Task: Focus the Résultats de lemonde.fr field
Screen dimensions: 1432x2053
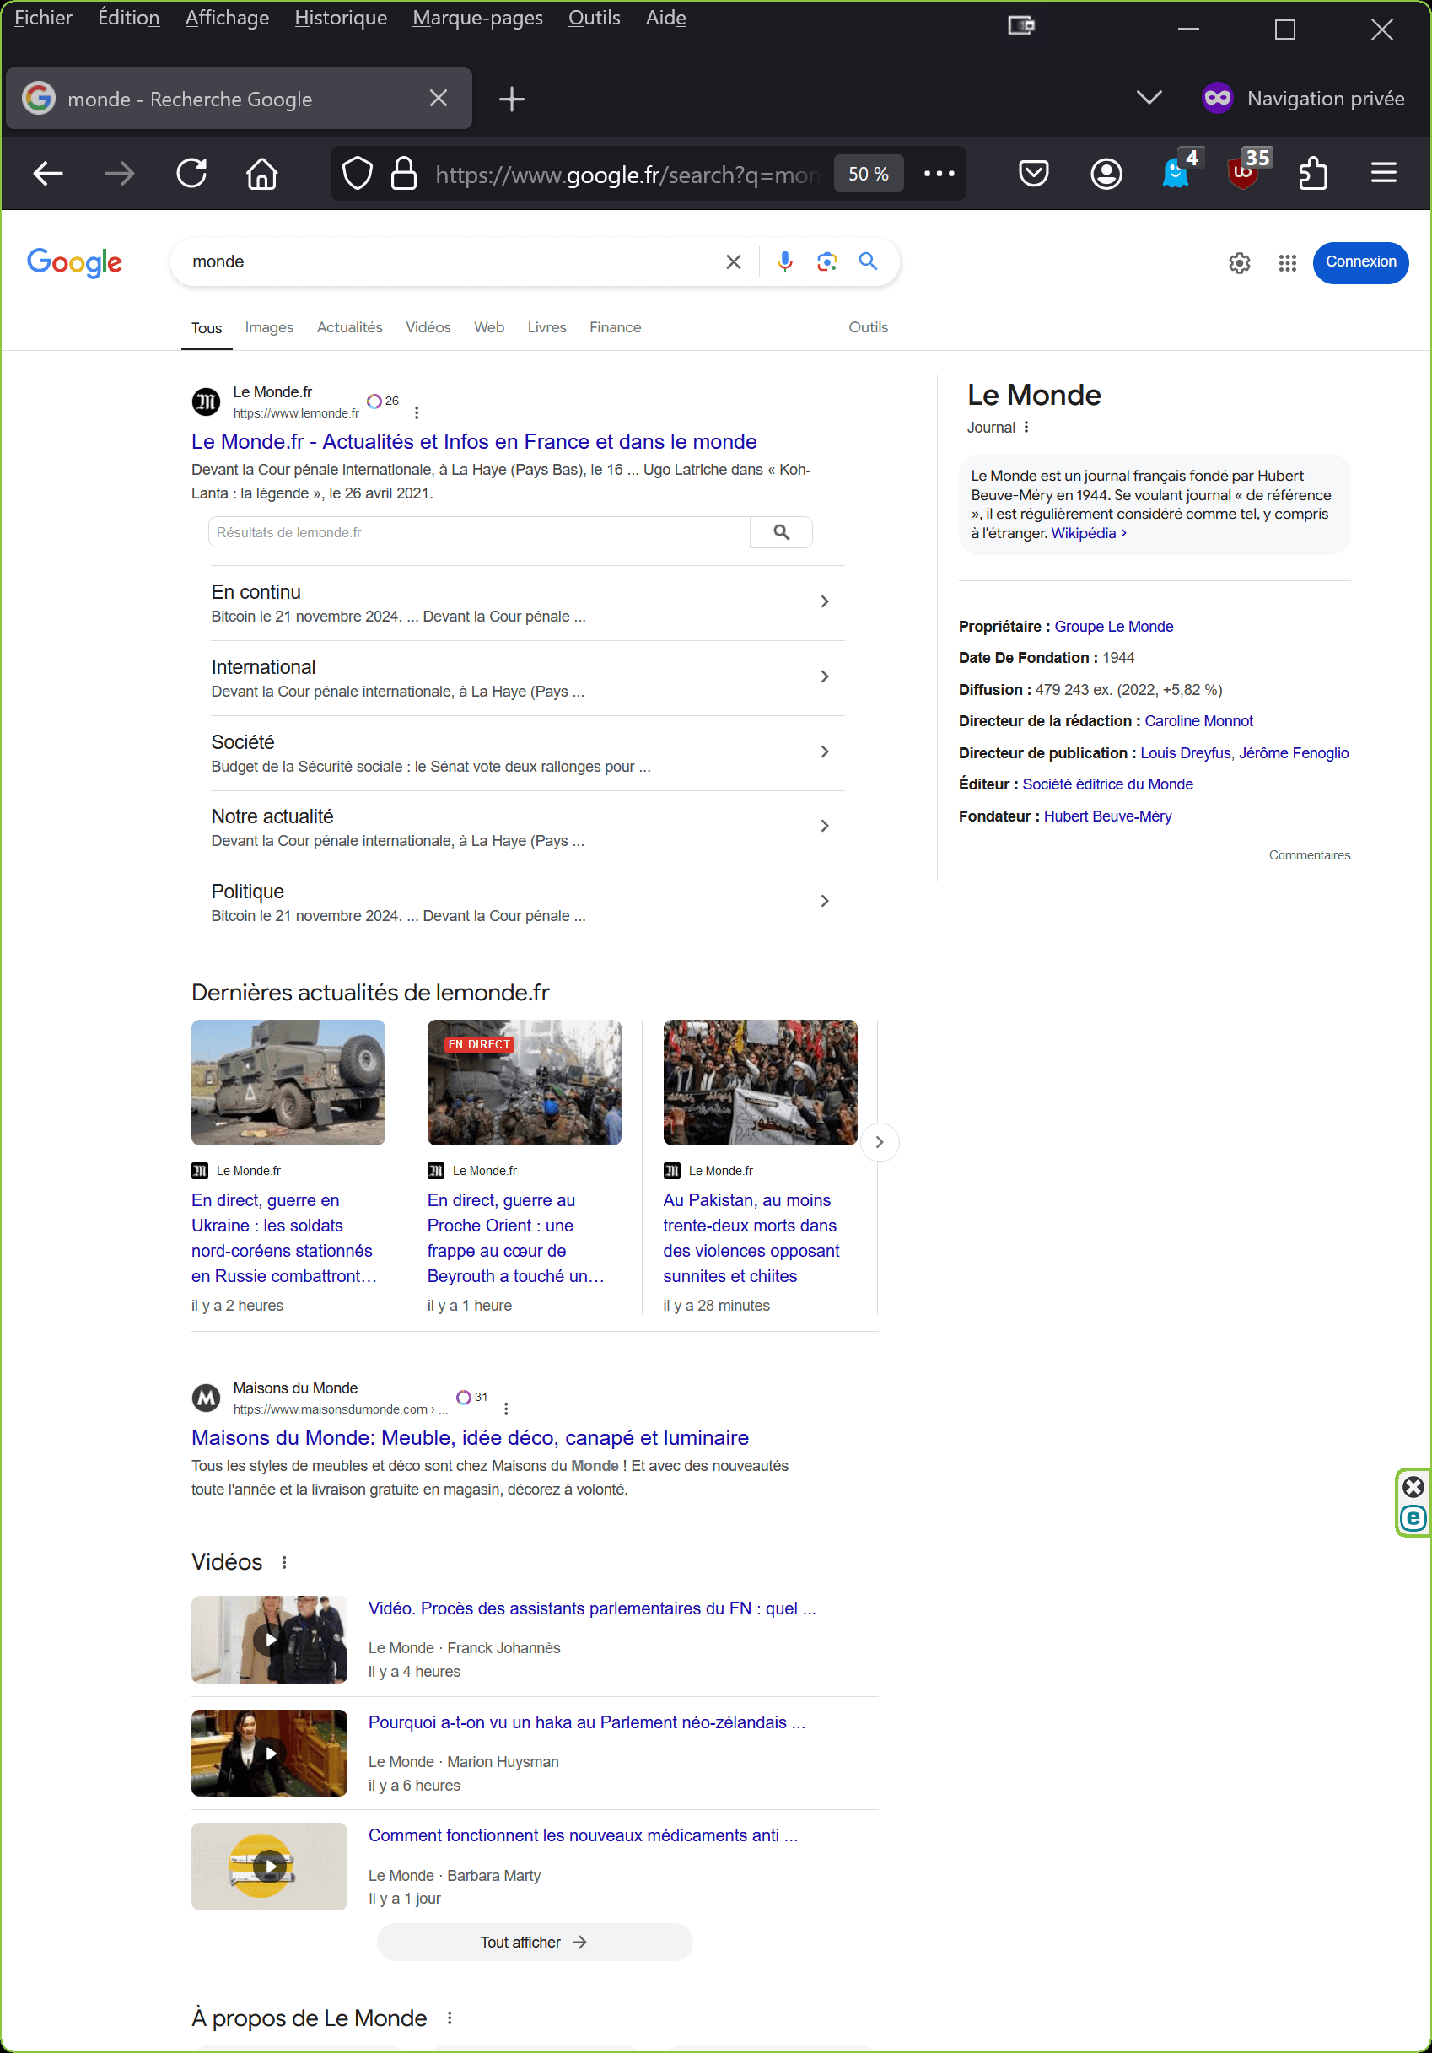Action: coord(479,532)
